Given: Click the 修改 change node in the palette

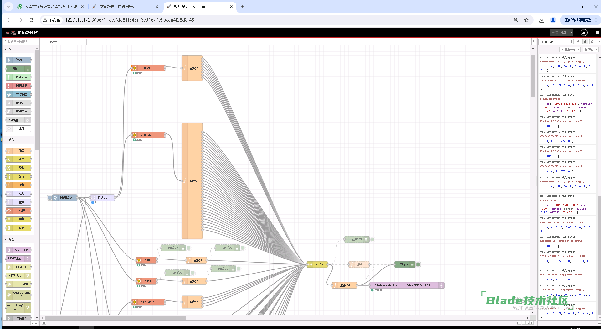Looking at the screenshot, I should point(19,168).
